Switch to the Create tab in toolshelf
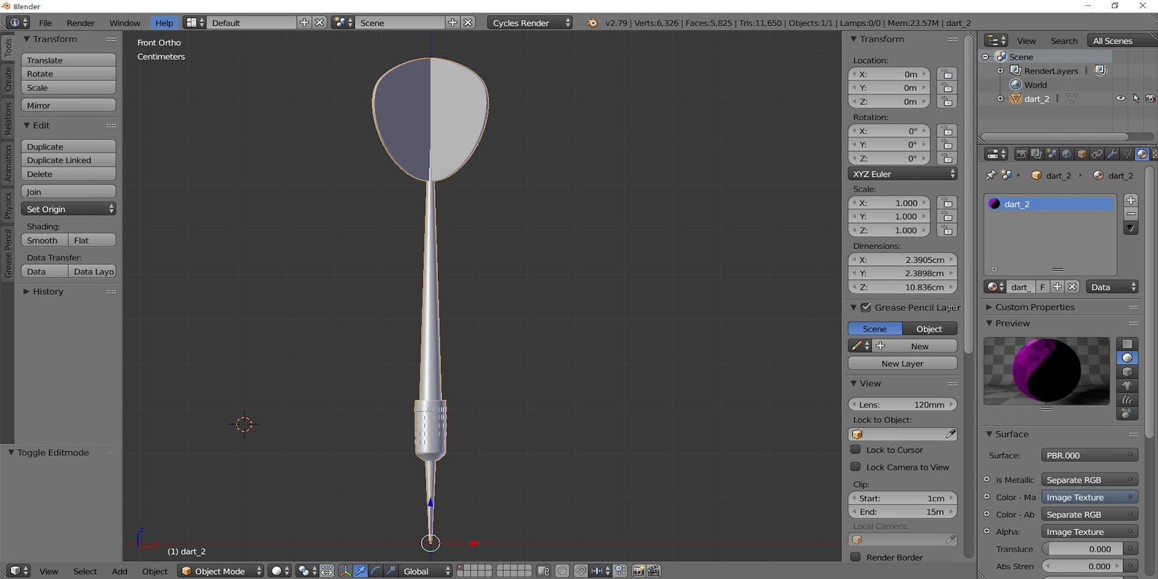 tap(8, 79)
